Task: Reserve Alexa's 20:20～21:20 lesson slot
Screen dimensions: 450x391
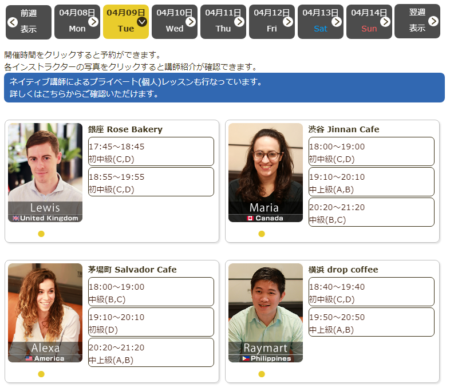Action: tap(151, 352)
